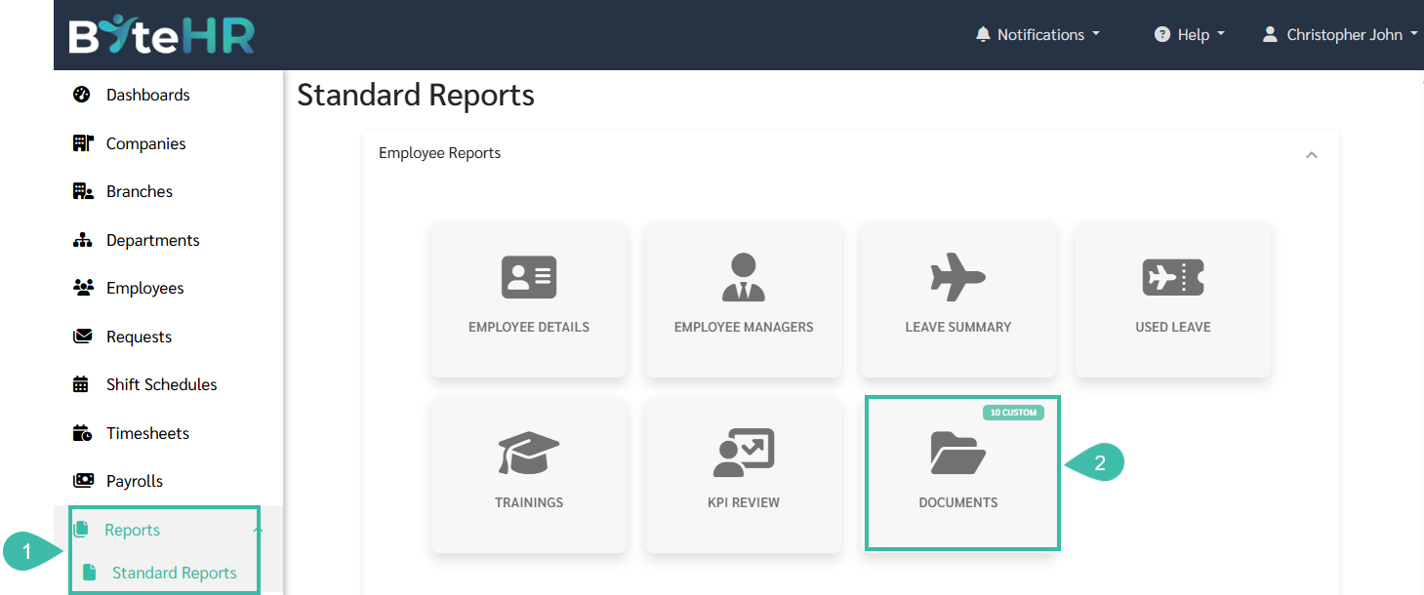Click the Standard Reports file icon
This screenshot has height=595, width=1424.
[90, 573]
